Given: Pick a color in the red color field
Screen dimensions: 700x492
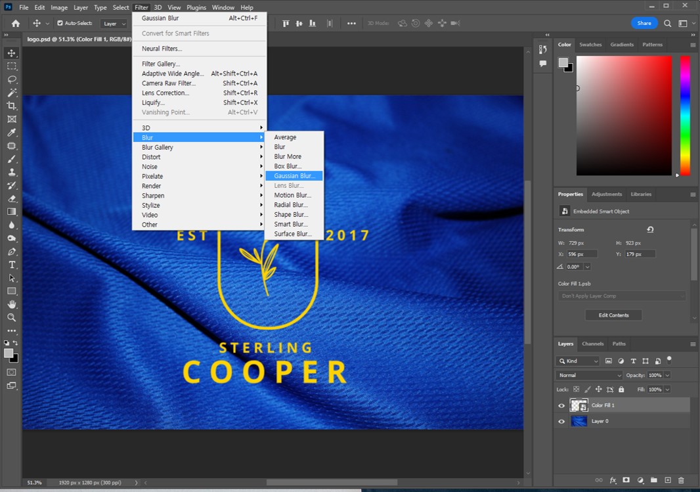Looking at the screenshot, I should 624,116.
